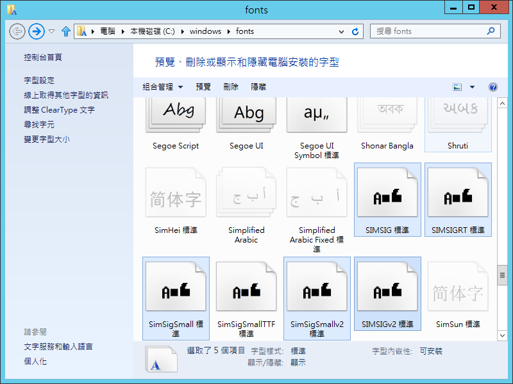Open view options dropdown arrow
513x384 pixels.
click(x=472, y=87)
